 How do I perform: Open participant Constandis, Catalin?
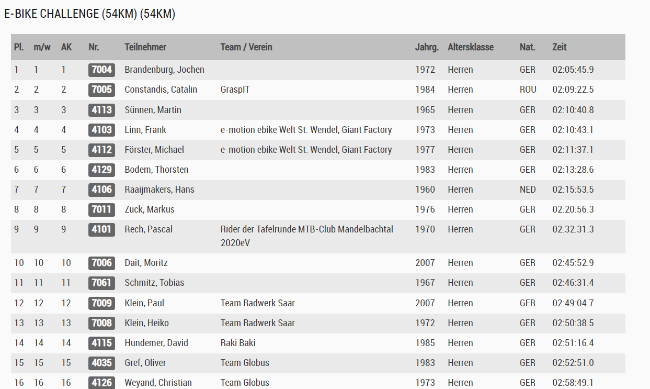[x=161, y=90]
